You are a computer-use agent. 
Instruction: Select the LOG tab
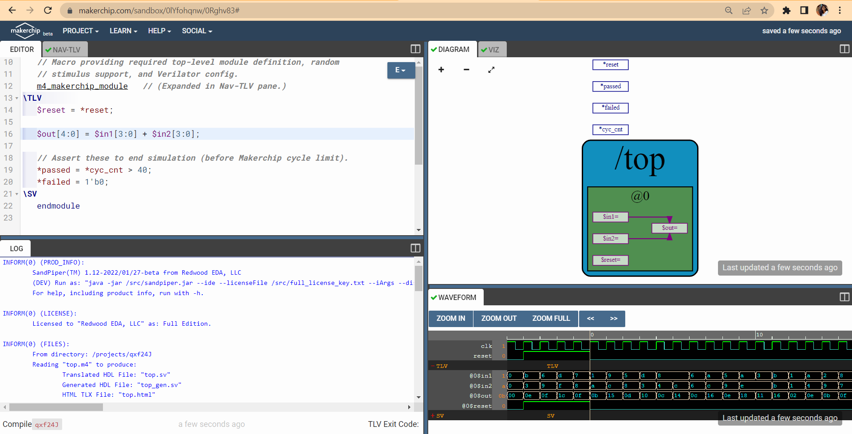point(16,249)
